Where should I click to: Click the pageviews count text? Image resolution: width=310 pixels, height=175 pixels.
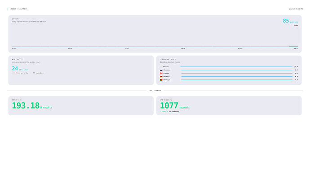(38, 73)
